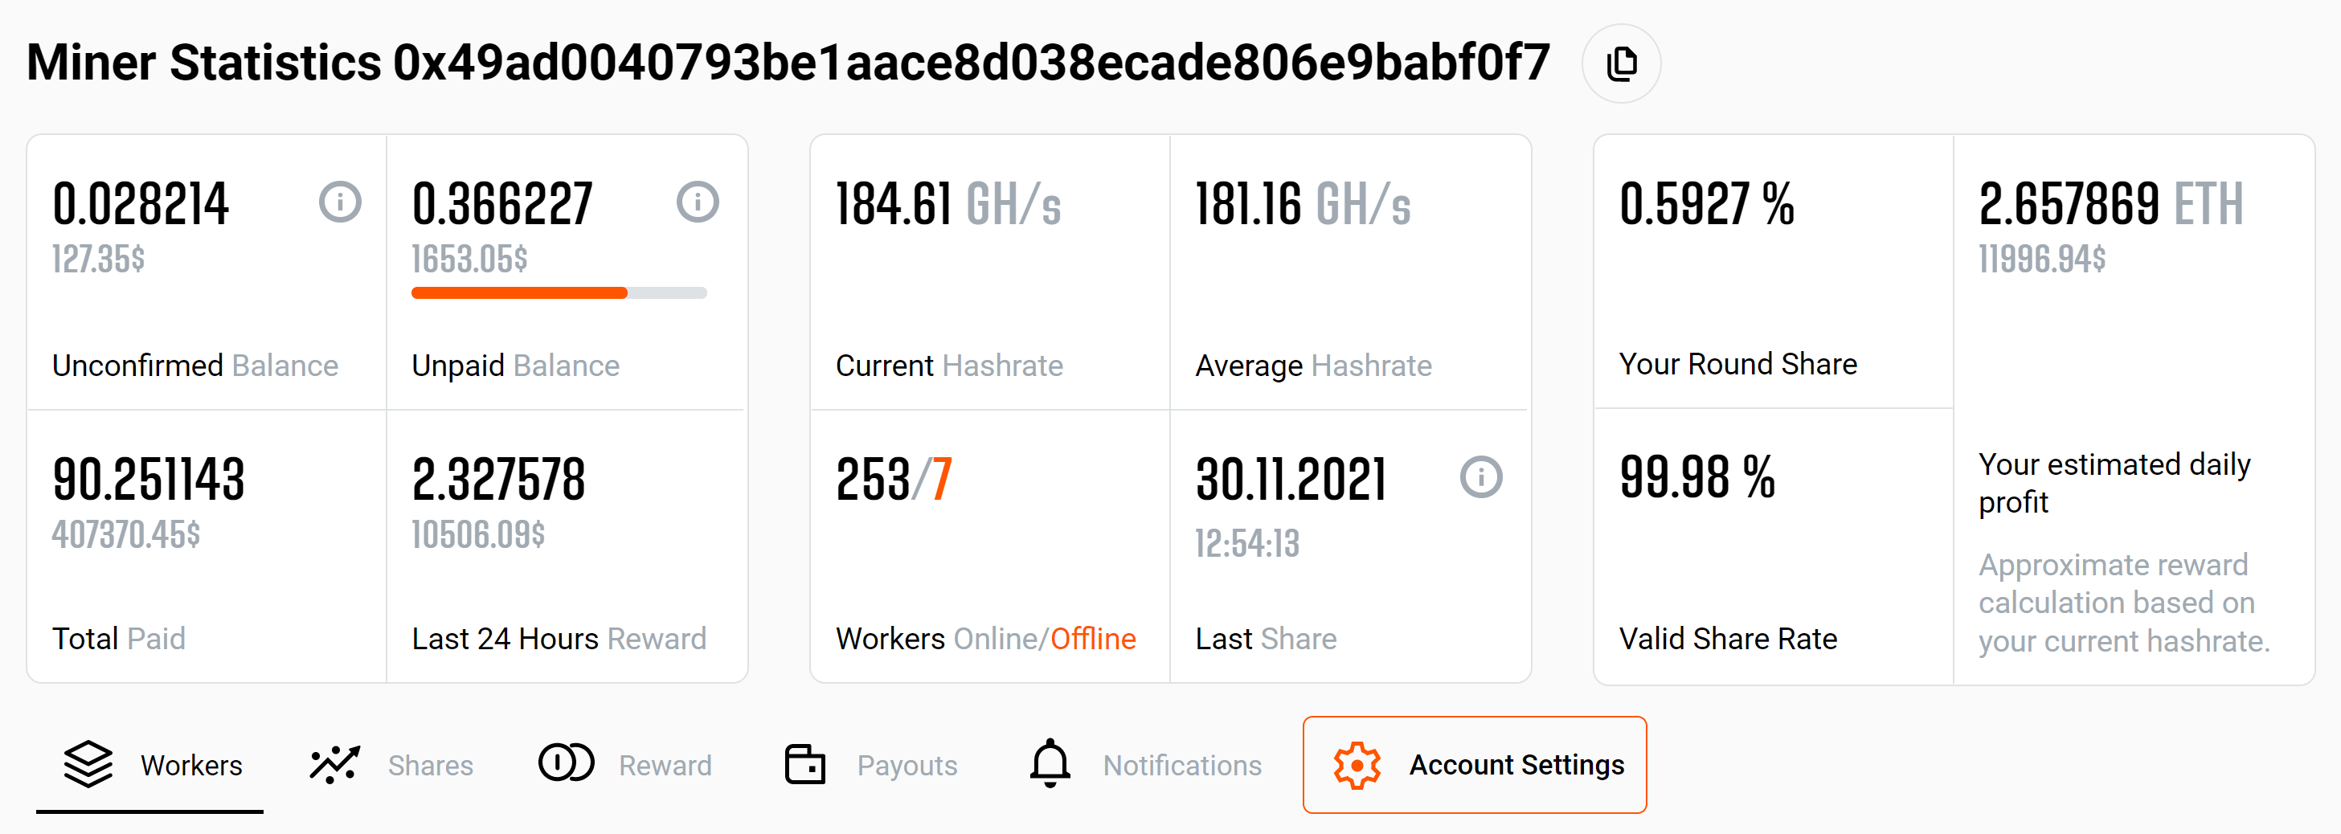This screenshot has width=2341, height=834.
Task: Open the Reward tab
Action: pos(665,765)
